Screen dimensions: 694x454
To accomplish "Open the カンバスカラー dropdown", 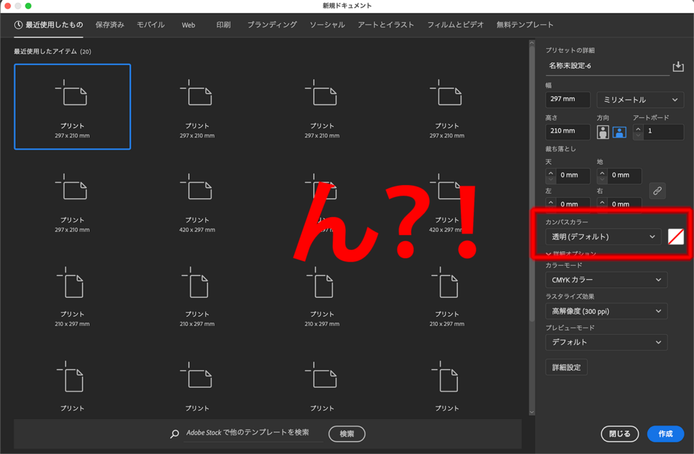I will (603, 236).
